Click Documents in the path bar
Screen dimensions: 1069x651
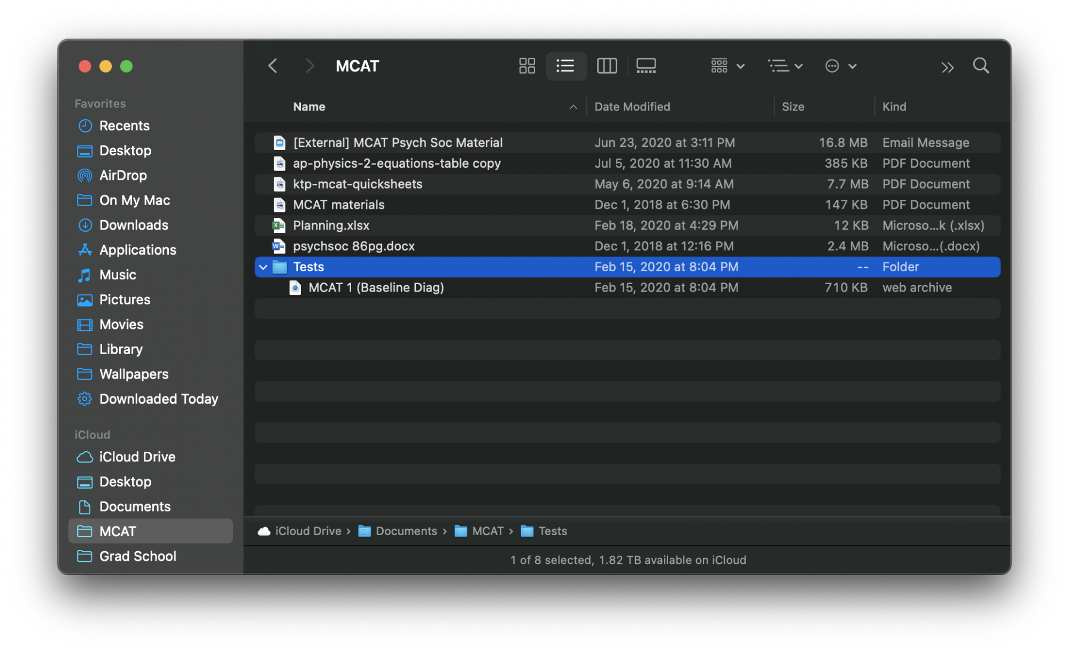pyautogui.click(x=406, y=531)
